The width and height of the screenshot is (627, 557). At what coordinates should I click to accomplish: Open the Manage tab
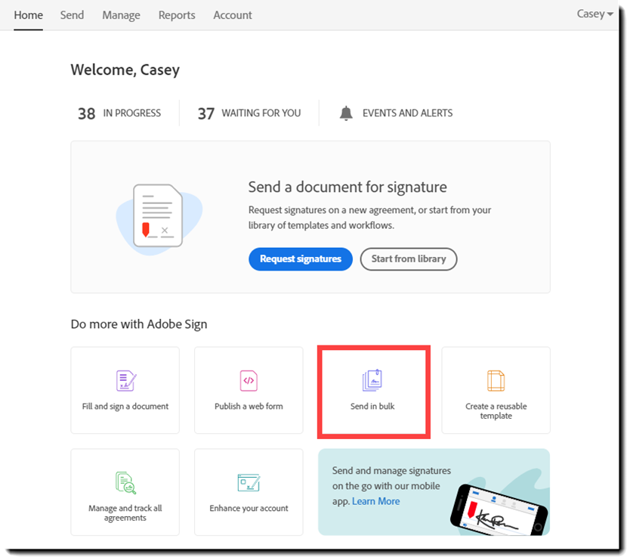click(121, 15)
